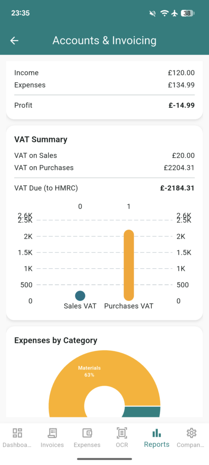Open the Company gear icon
This screenshot has height=465, width=209.
coord(191,433)
